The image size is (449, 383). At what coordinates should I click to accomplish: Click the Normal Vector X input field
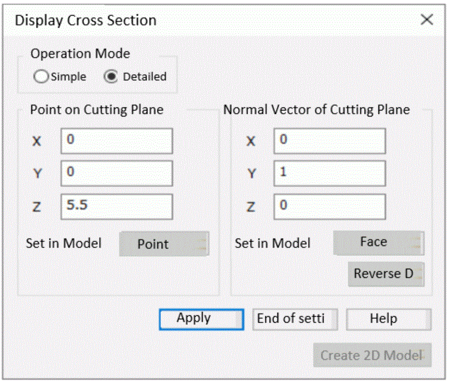(x=329, y=141)
